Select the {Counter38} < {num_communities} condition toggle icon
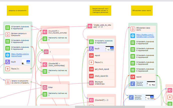Viewport: 173px width, 108px height. [45, 65]
